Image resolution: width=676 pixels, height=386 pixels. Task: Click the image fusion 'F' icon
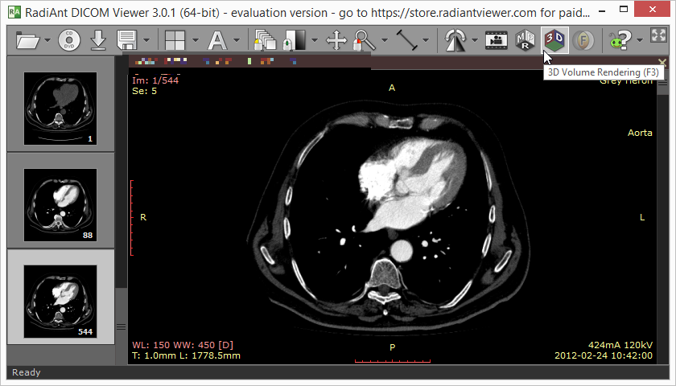[583, 40]
